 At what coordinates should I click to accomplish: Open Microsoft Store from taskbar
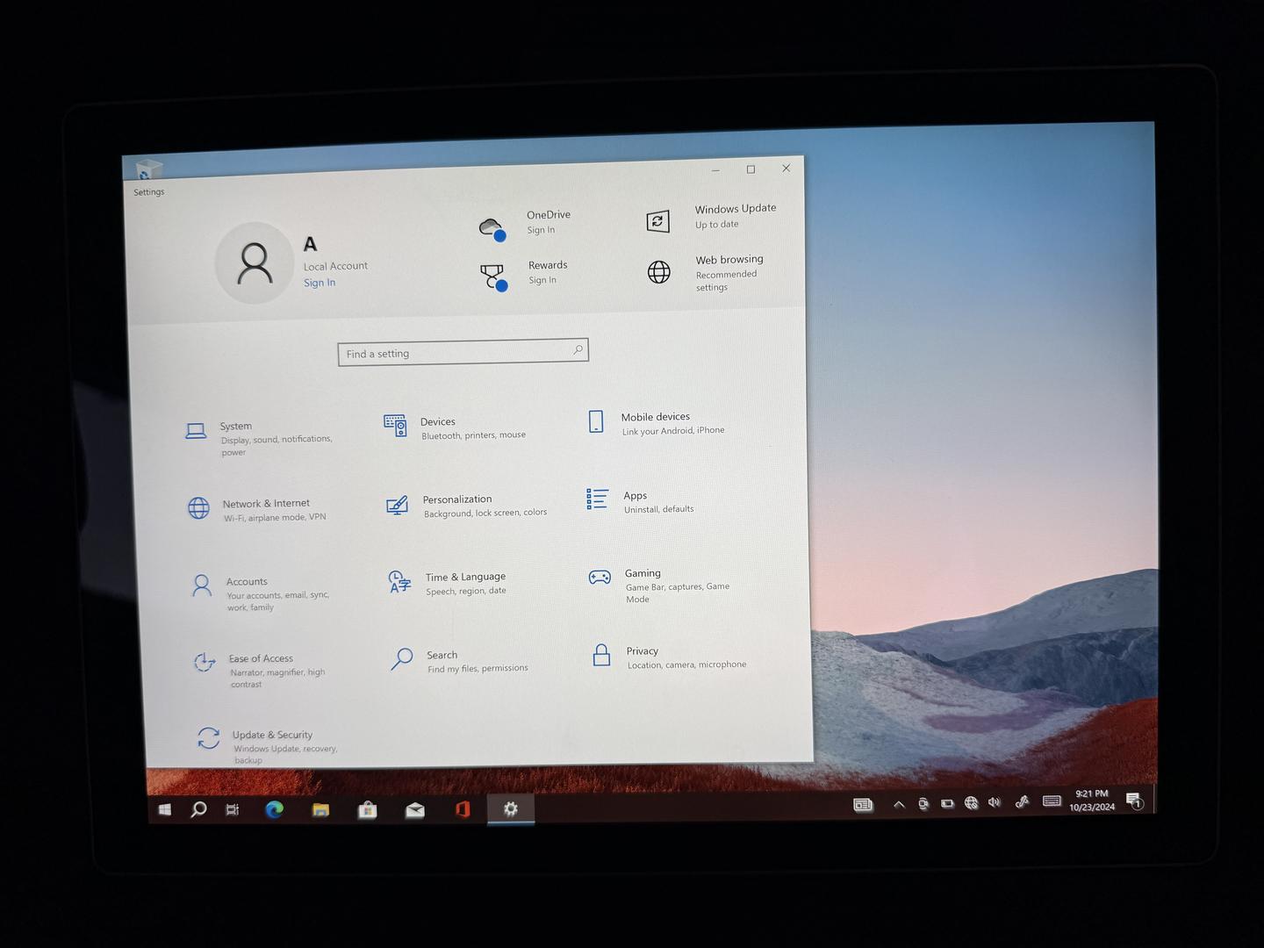tap(368, 809)
